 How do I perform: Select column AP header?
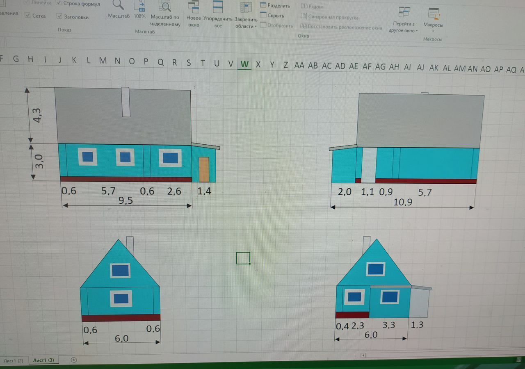coord(498,69)
